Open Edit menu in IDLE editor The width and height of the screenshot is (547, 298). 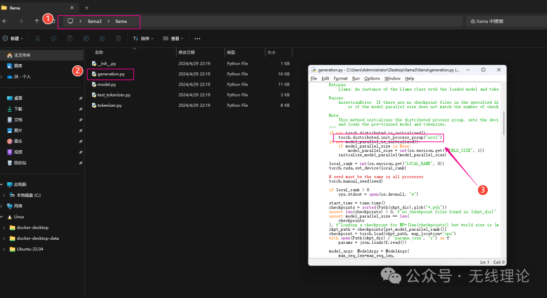[325, 78]
